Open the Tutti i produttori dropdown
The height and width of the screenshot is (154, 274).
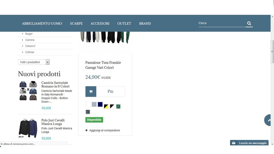point(34,62)
